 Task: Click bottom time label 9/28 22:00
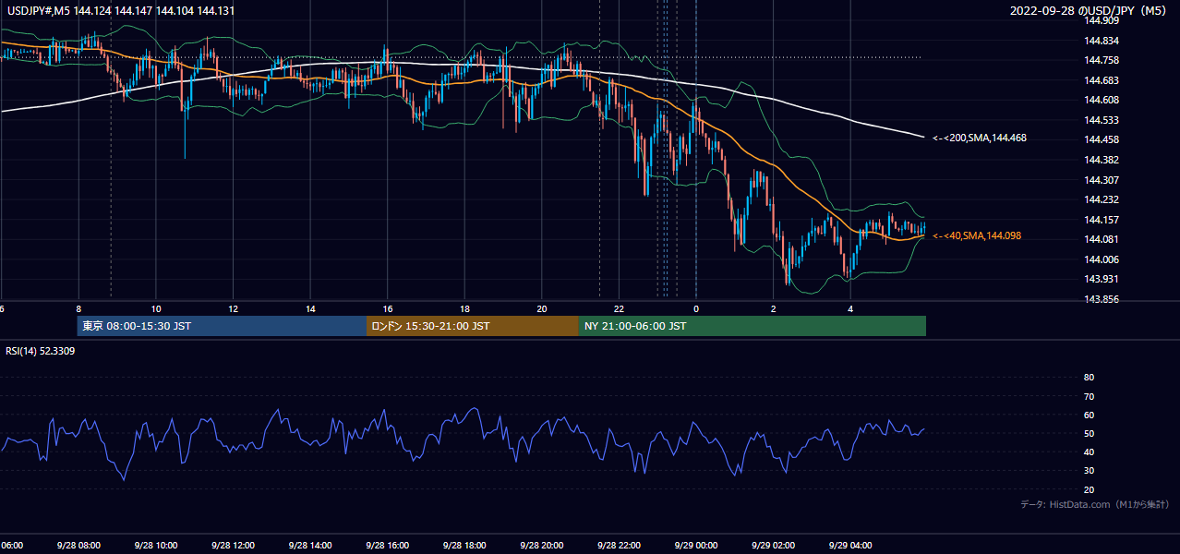(x=618, y=546)
